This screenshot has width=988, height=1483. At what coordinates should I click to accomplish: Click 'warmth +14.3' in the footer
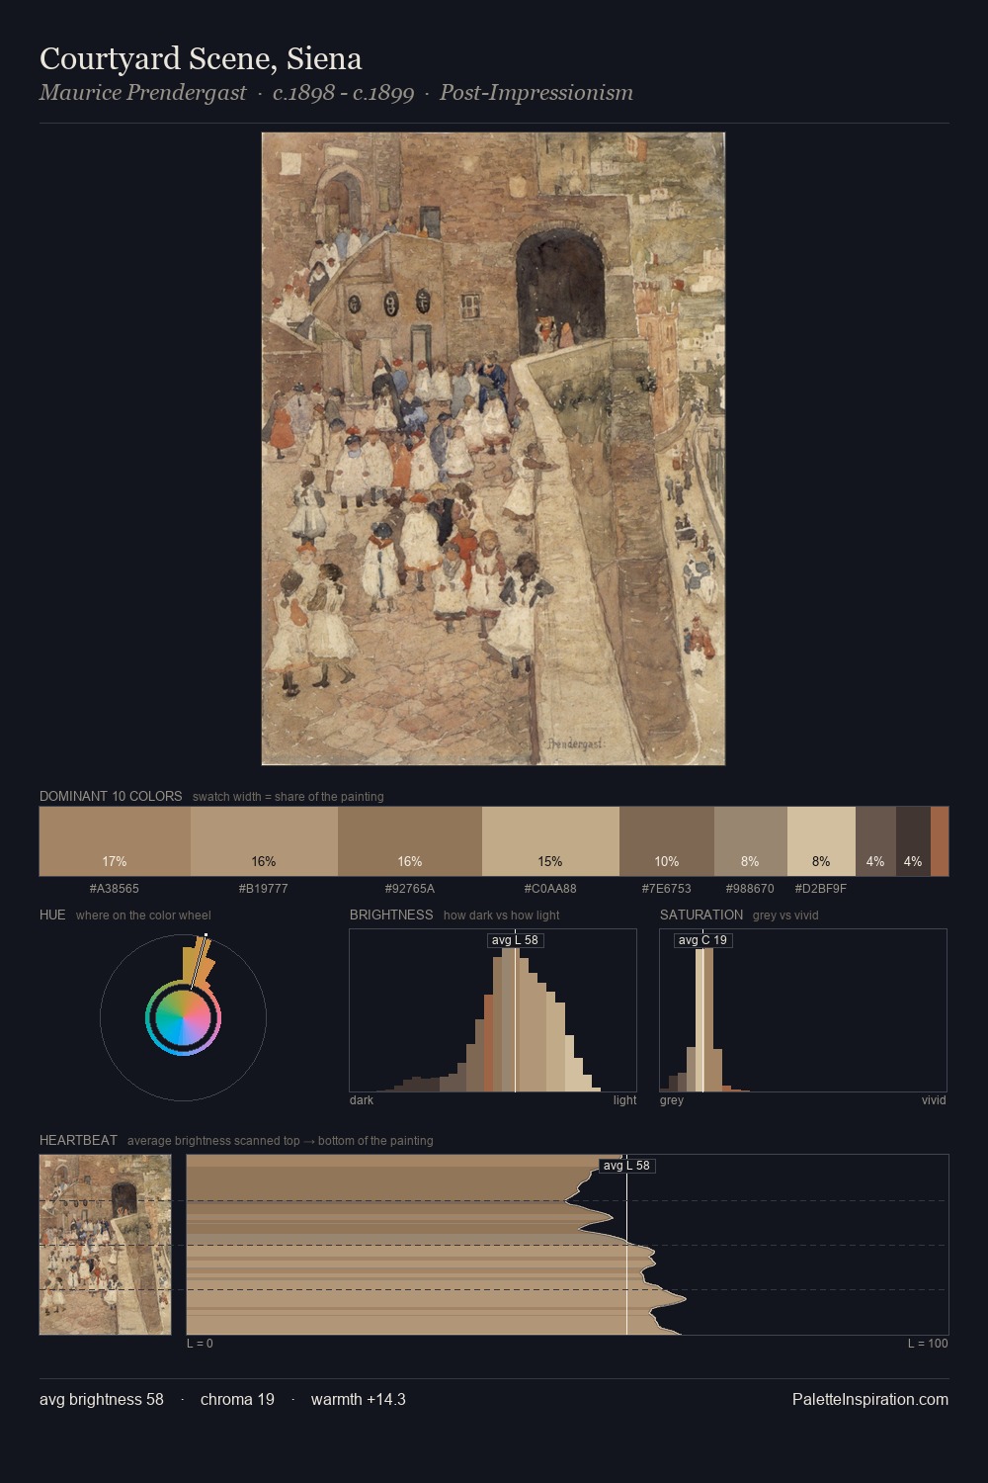[359, 1399]
